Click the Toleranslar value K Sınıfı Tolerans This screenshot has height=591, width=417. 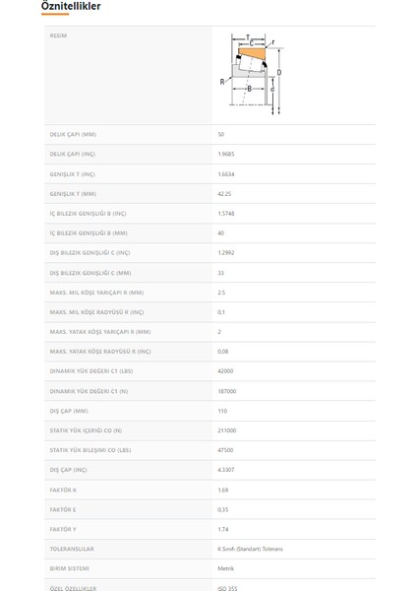[x=250, y=549]
